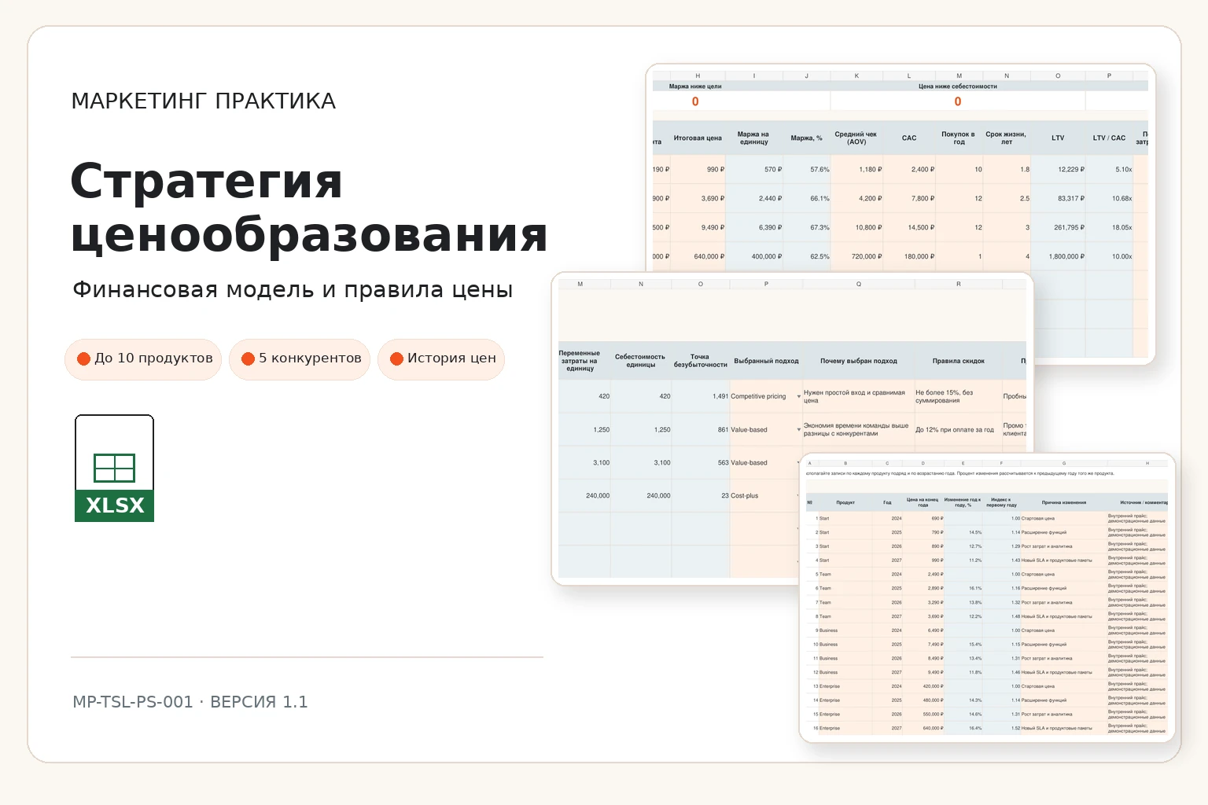
Task: Click the «Цена ниже себестоимости» header cell
Action: (x=958, y=86)
